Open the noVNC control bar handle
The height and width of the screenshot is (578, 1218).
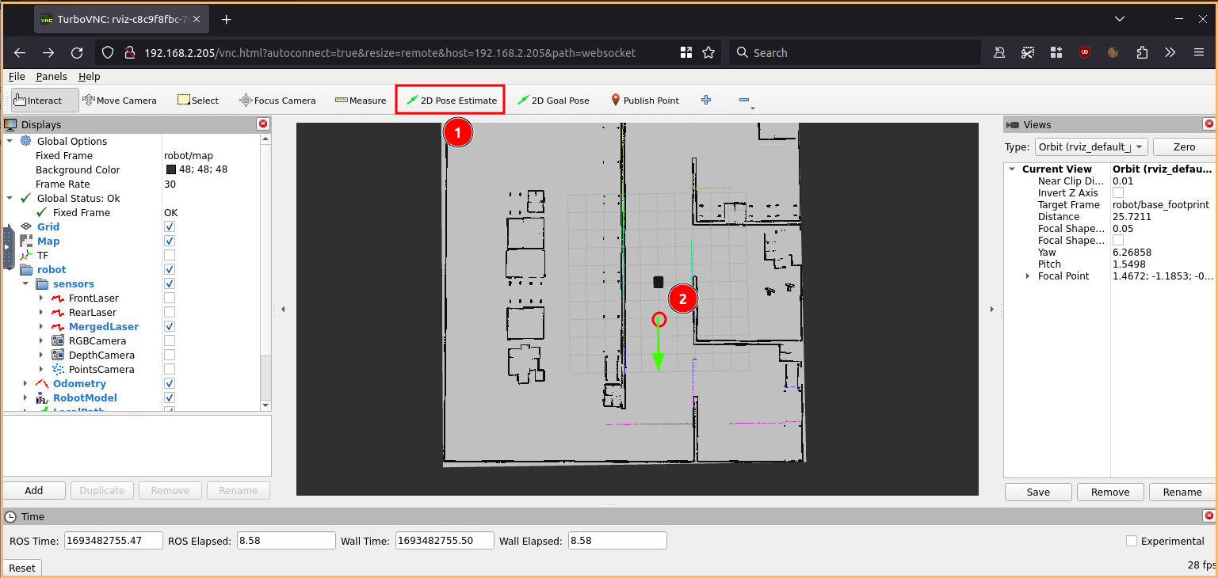point(8,247)
